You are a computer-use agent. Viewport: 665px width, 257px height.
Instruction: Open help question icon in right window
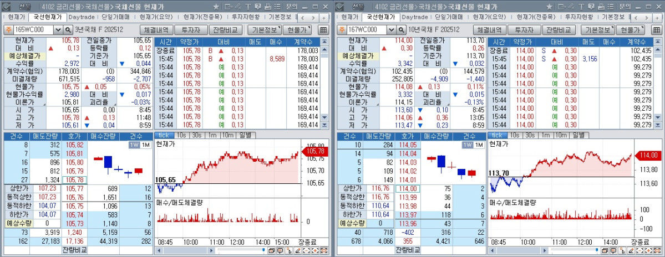click(x=591, y=7)
